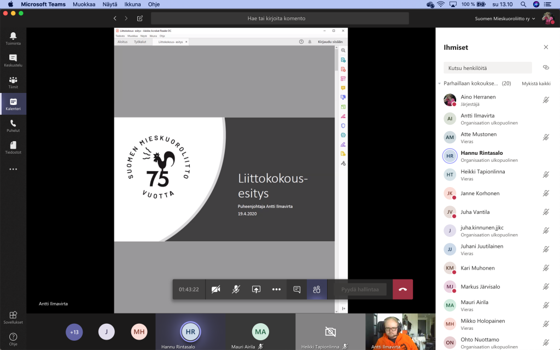
Task: Open macOS notification center icon
Action: 547,4
